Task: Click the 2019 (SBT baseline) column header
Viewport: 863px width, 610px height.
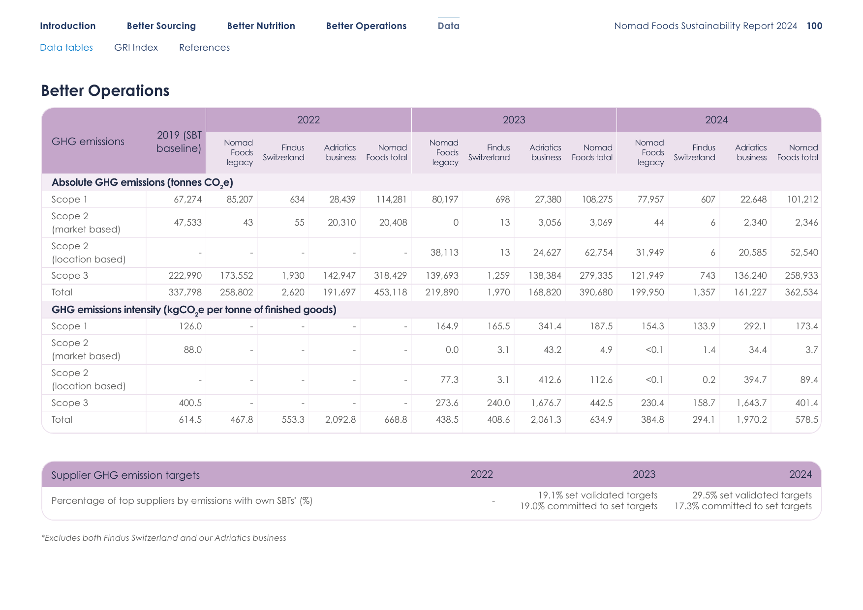Action: point(179,142)
